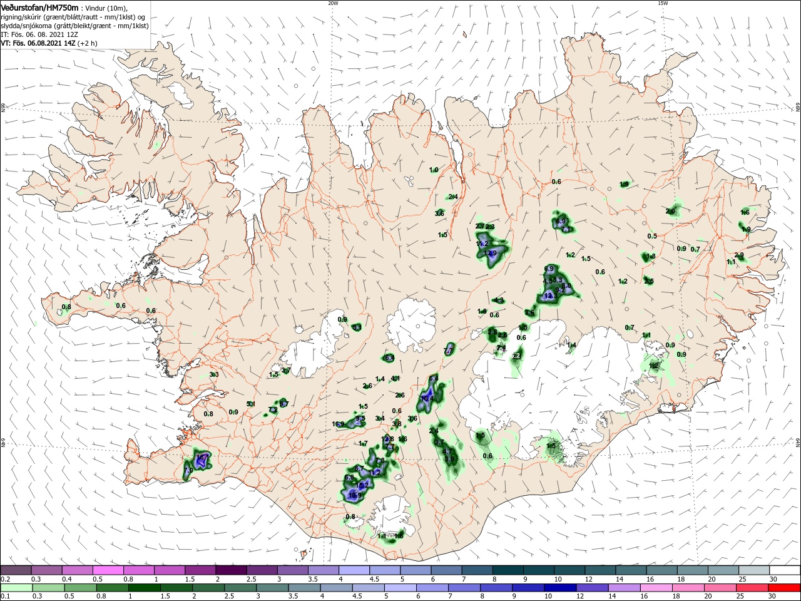This screenshot has width=801, height=601.
Task: Select the 2.9 precipitation value in the east
Action: (739, 255)
